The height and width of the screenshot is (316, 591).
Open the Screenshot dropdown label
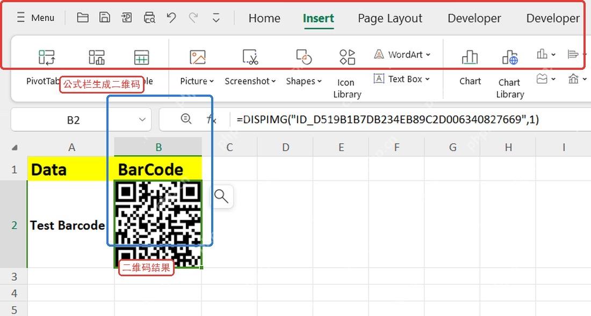point(250,81)
